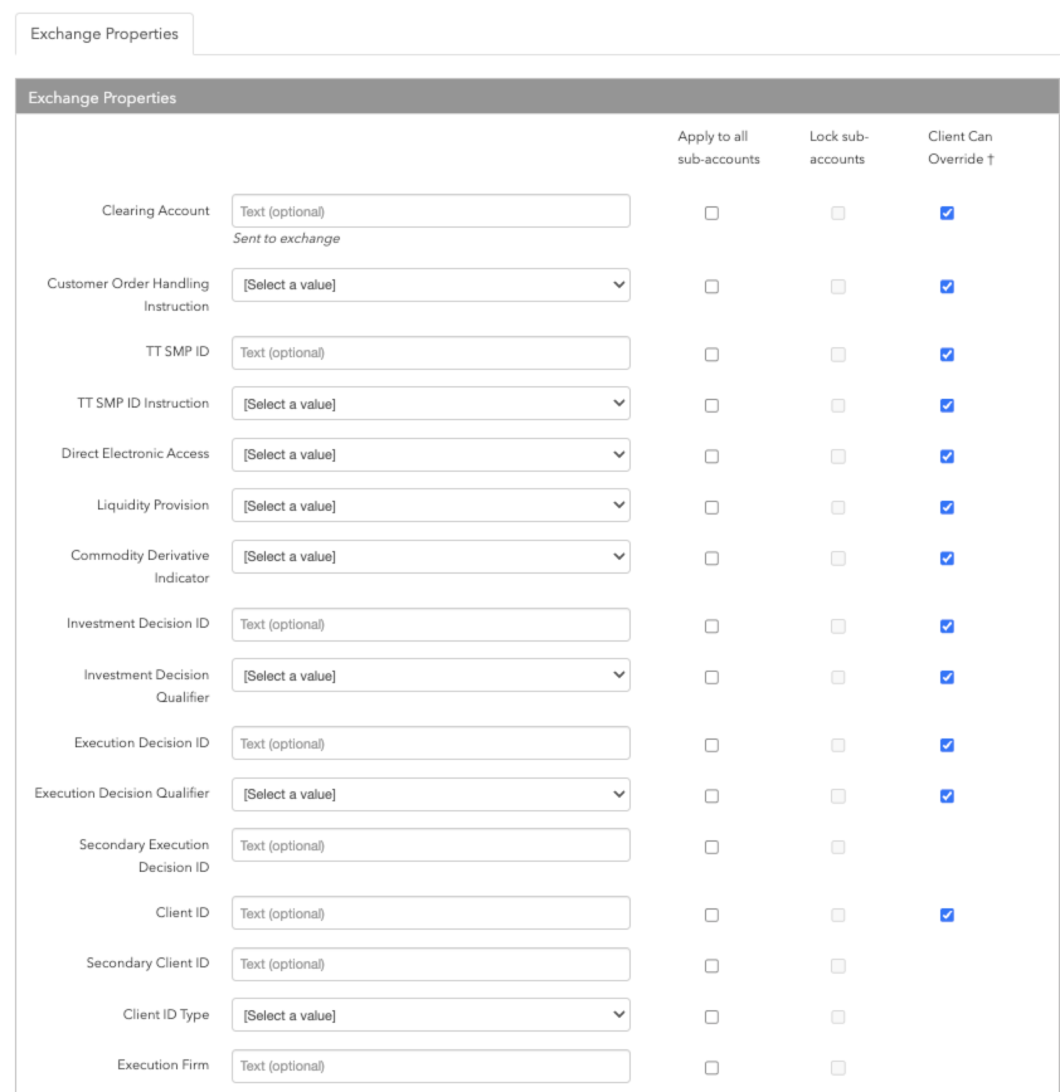
Task: Disable Client Can Override for Client ID
Action: point(947,915)
